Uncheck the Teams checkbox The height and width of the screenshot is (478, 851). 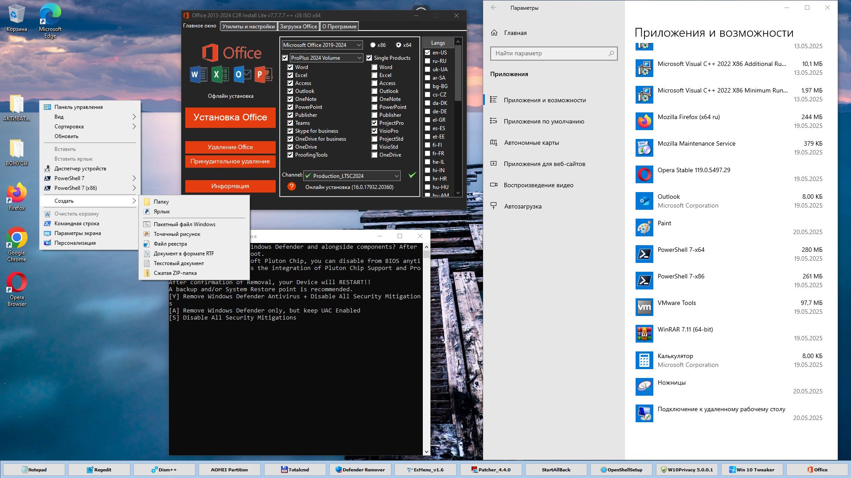(x=290, y=123)
